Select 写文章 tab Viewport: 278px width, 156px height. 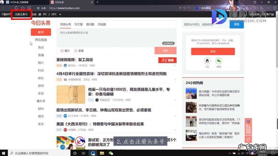click(78, 25)
